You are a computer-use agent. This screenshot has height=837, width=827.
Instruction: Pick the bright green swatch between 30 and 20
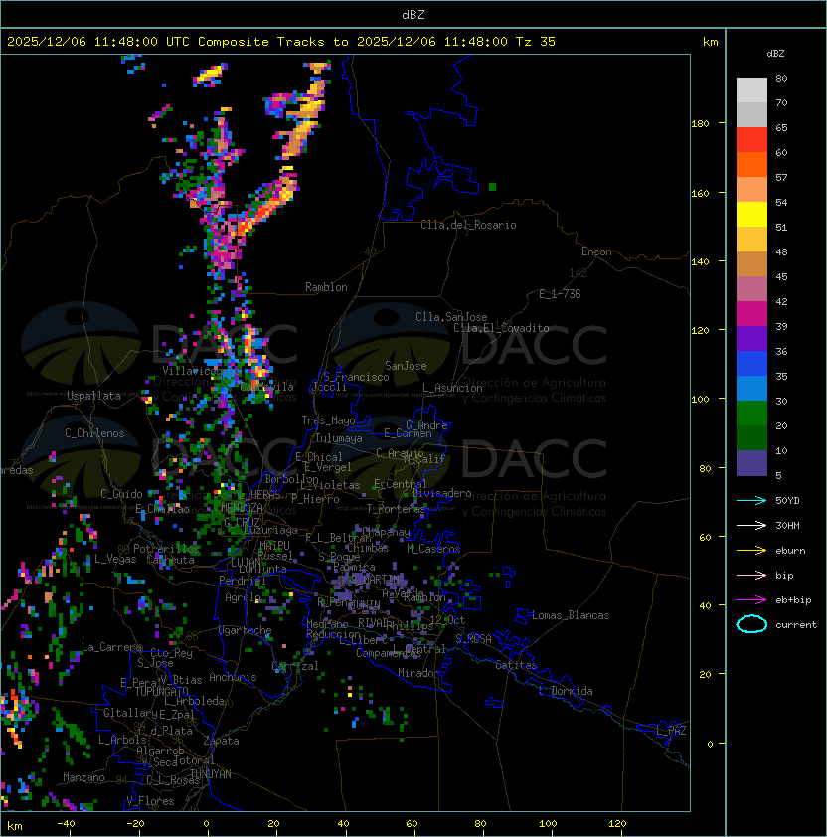[751, 413]
